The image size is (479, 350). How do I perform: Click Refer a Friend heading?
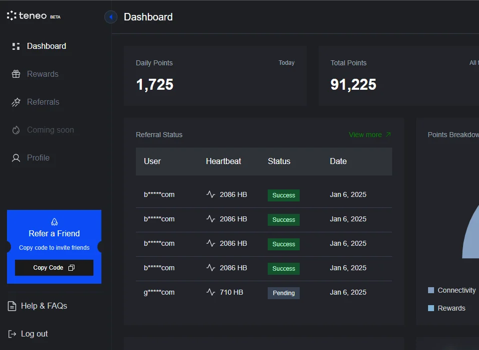pyautogui.click(x=54, y=233)
